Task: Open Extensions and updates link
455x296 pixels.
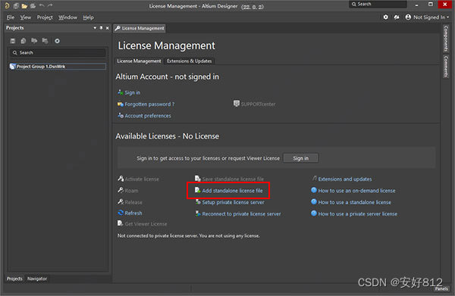Action: click(x=345, y=179)
